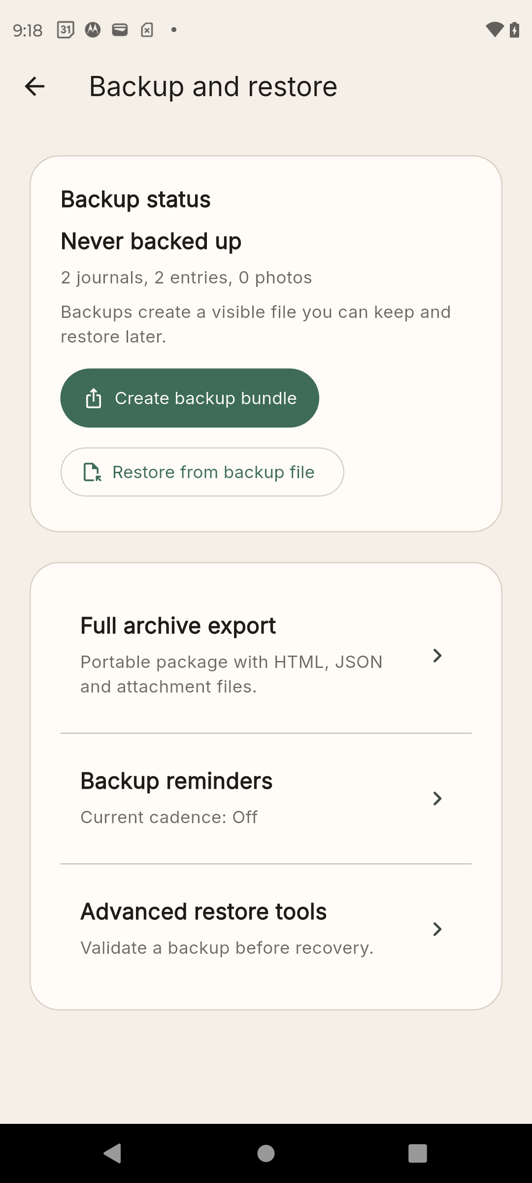
Task: Click the share icon inside Create backup bundle
Action: (x=93, y=397)
